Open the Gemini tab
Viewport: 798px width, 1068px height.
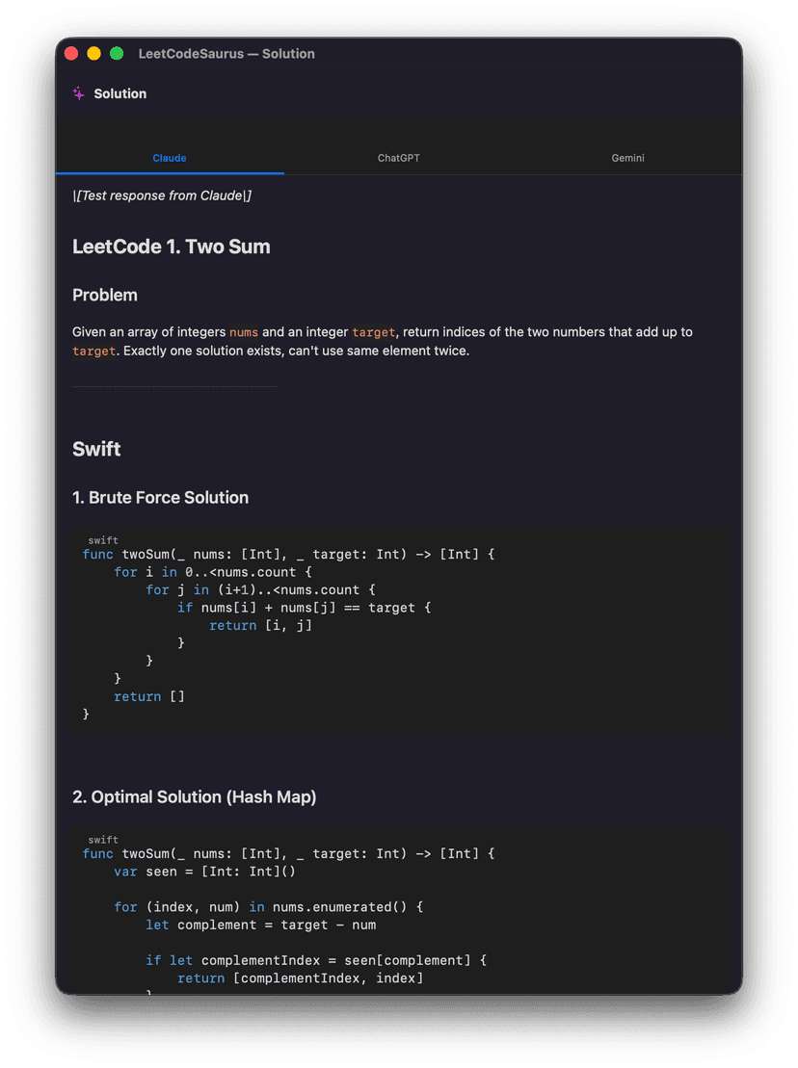(627, 158)
